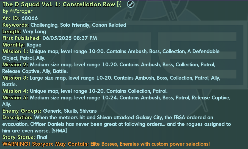Select the Canon Related keyword
The image size is (248, 149).
pos(109,25)
